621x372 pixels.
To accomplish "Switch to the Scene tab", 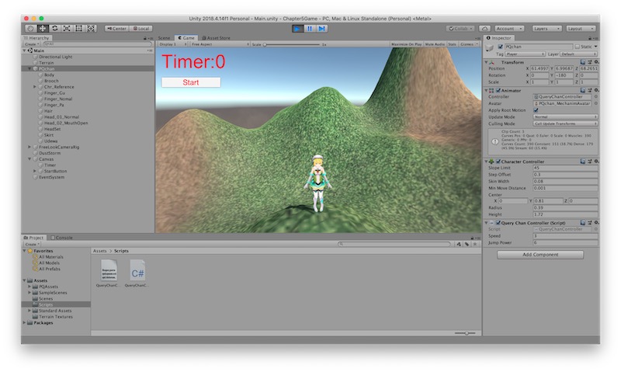I will coord(164,38).
